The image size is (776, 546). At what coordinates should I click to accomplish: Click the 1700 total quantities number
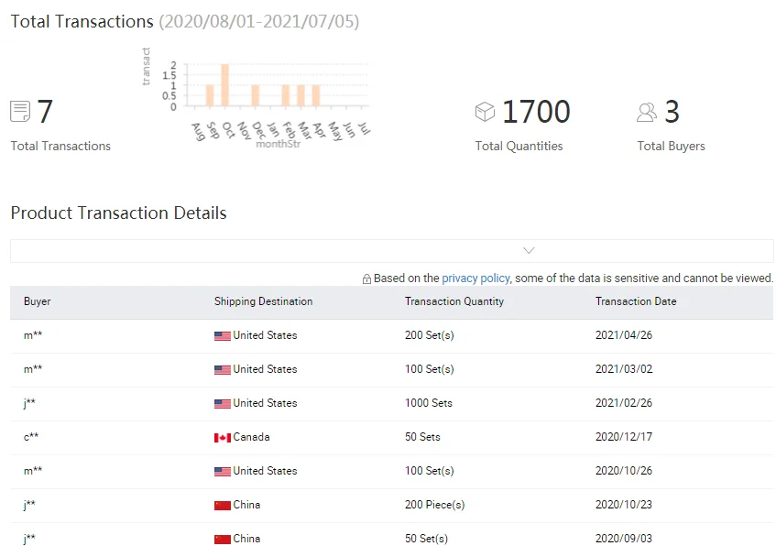coord(536,112)
